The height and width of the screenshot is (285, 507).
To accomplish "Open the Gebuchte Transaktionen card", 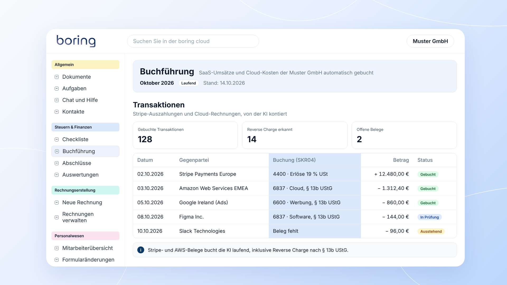I will [x=185, y=135].
